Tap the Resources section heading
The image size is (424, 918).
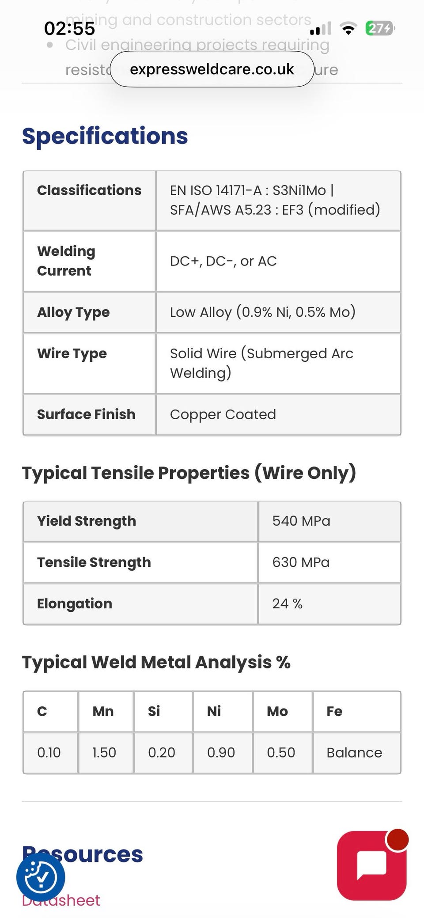click(83, 854)
